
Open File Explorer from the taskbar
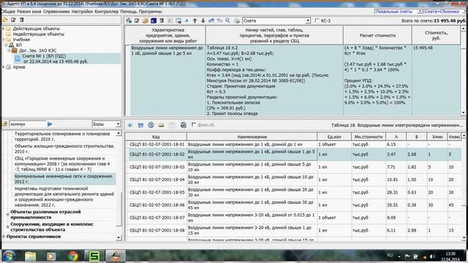point(30,256)
